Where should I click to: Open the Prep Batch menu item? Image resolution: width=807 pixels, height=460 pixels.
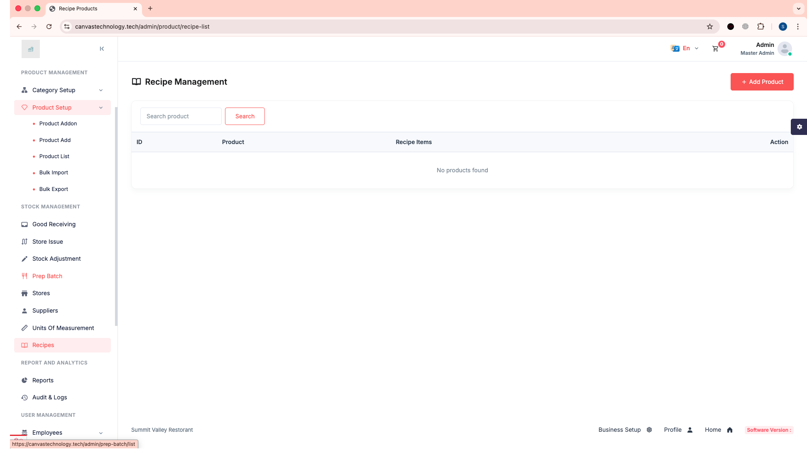coord(47,276)
